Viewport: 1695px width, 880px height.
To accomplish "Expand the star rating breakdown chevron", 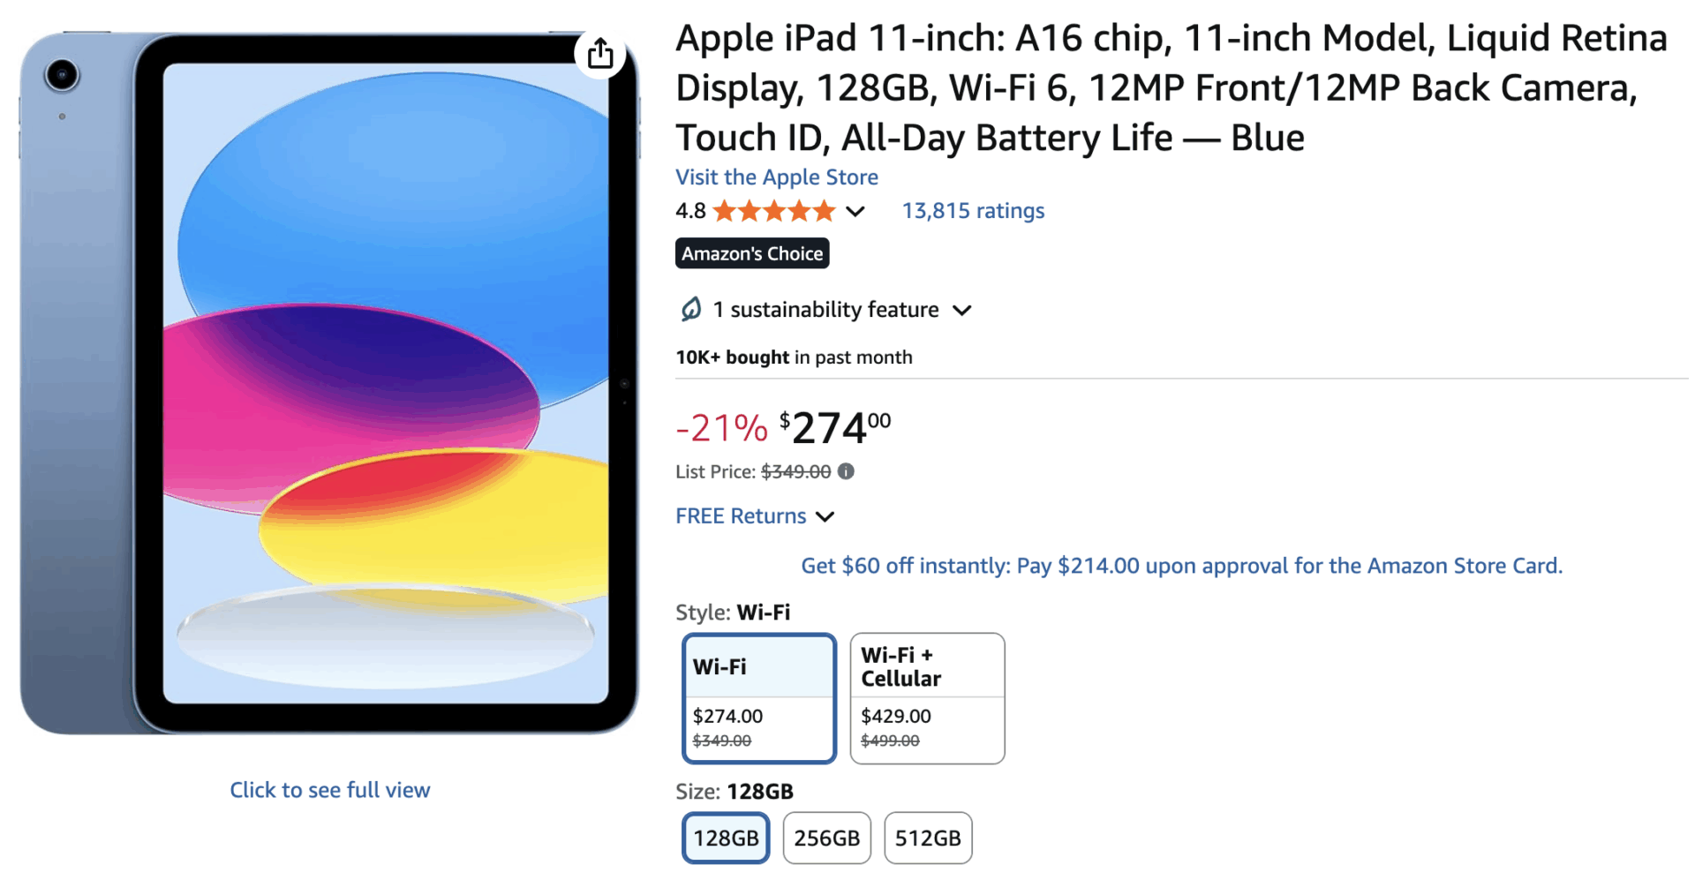I will [855, 212].
